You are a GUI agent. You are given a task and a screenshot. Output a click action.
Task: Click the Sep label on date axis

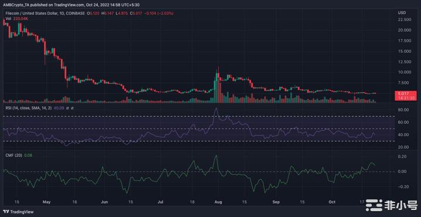pos(276,201)
